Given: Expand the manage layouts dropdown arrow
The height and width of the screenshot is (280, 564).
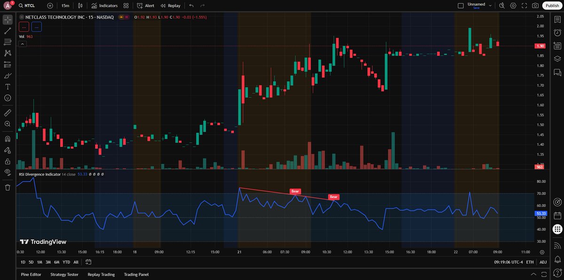Looking at the screenshot, I should 490,6.
